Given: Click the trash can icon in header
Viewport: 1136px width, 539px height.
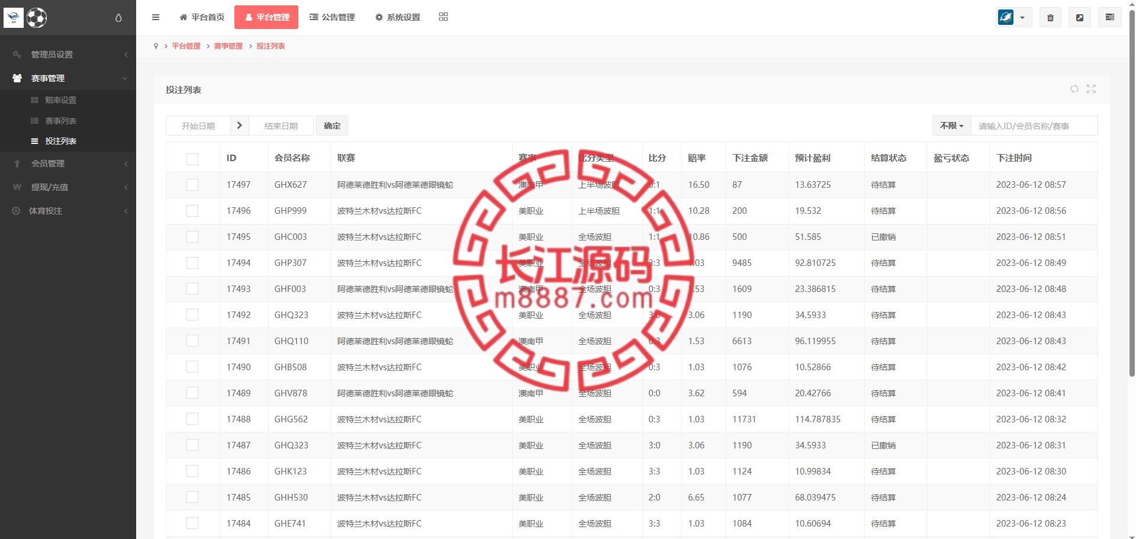Looking at the screenshot, I should 1050,18.
